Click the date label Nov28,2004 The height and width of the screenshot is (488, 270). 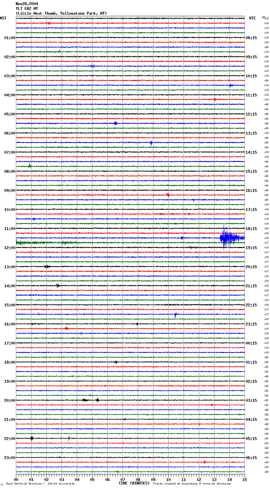pos(27,4)
